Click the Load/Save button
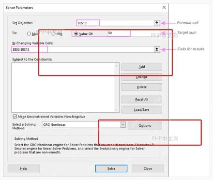213x180 pixels. point(142,110)
